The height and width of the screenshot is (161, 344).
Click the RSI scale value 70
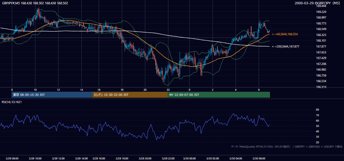tap(317, 115)
